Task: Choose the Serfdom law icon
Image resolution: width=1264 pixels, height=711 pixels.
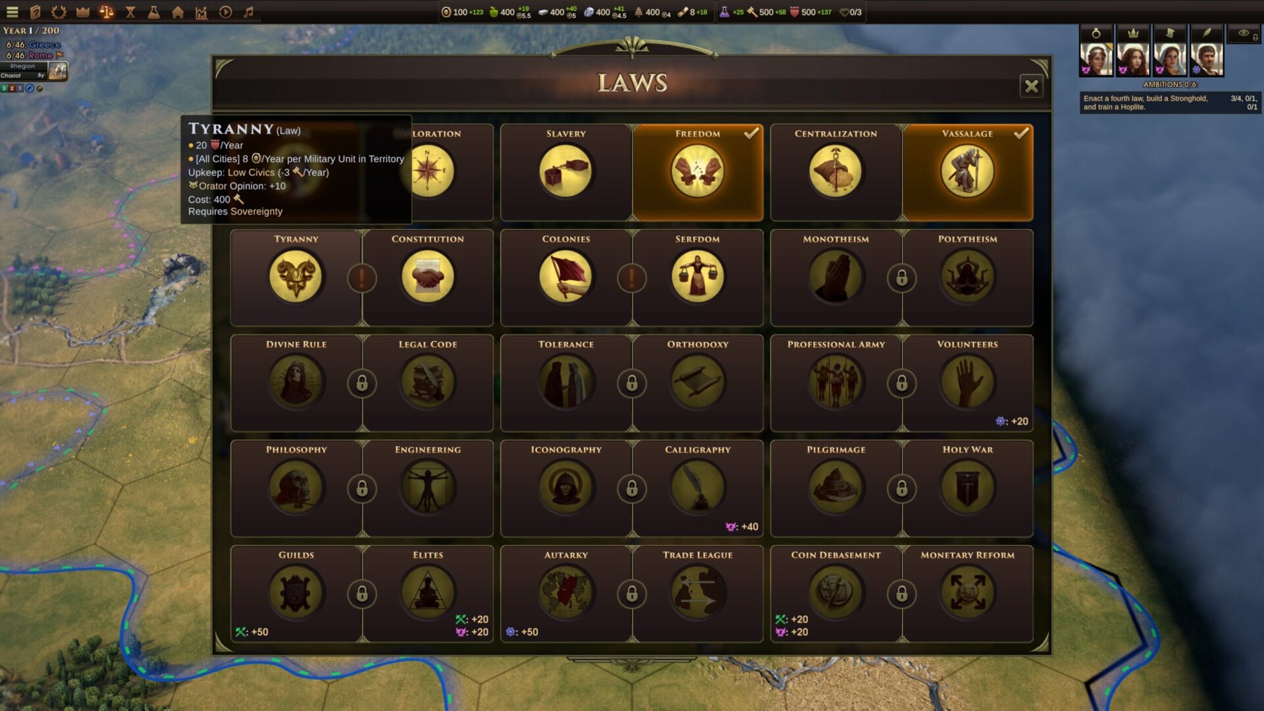Action: point(698,277)
